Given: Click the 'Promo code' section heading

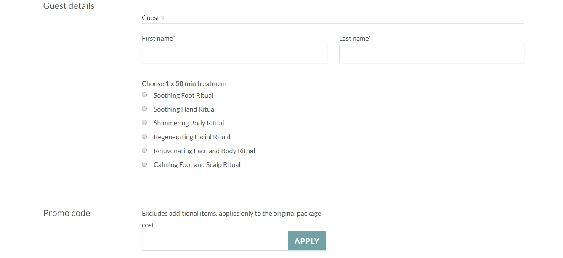Looking at the screenshot, I should pos(66,213).
